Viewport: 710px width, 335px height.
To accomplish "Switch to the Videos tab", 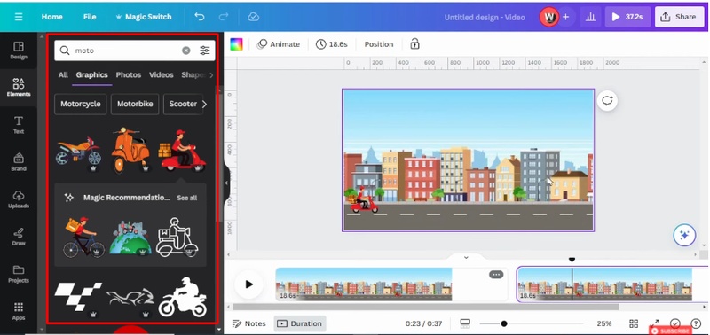I will point(162,75).
